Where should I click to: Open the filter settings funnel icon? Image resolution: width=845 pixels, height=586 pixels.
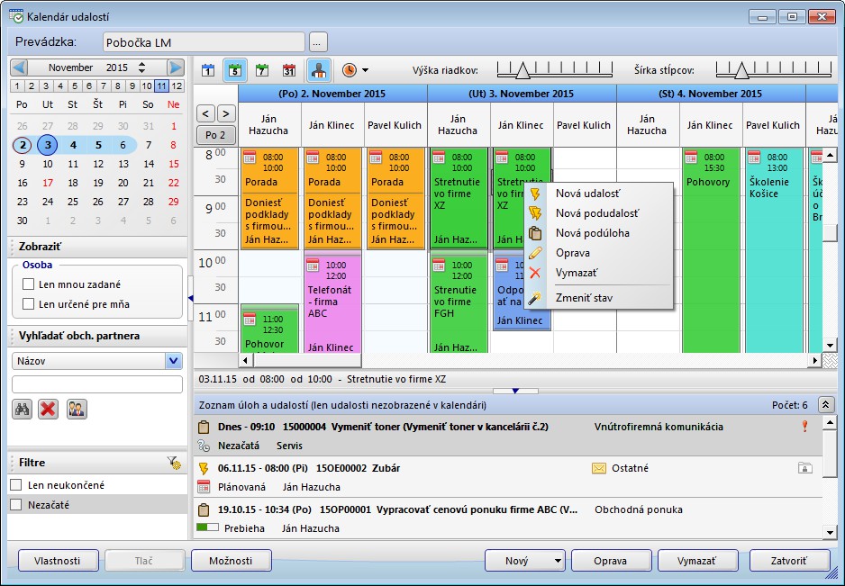pyautogui.click(x=174, y=462)
